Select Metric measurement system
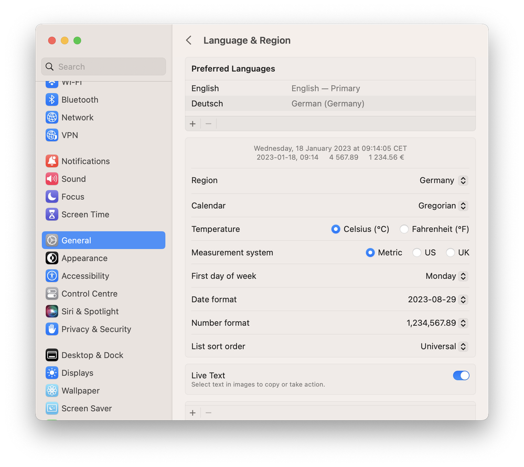 tap(370, 252)
